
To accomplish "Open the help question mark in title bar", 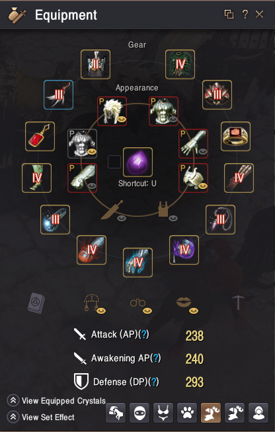I will [245, 14].
